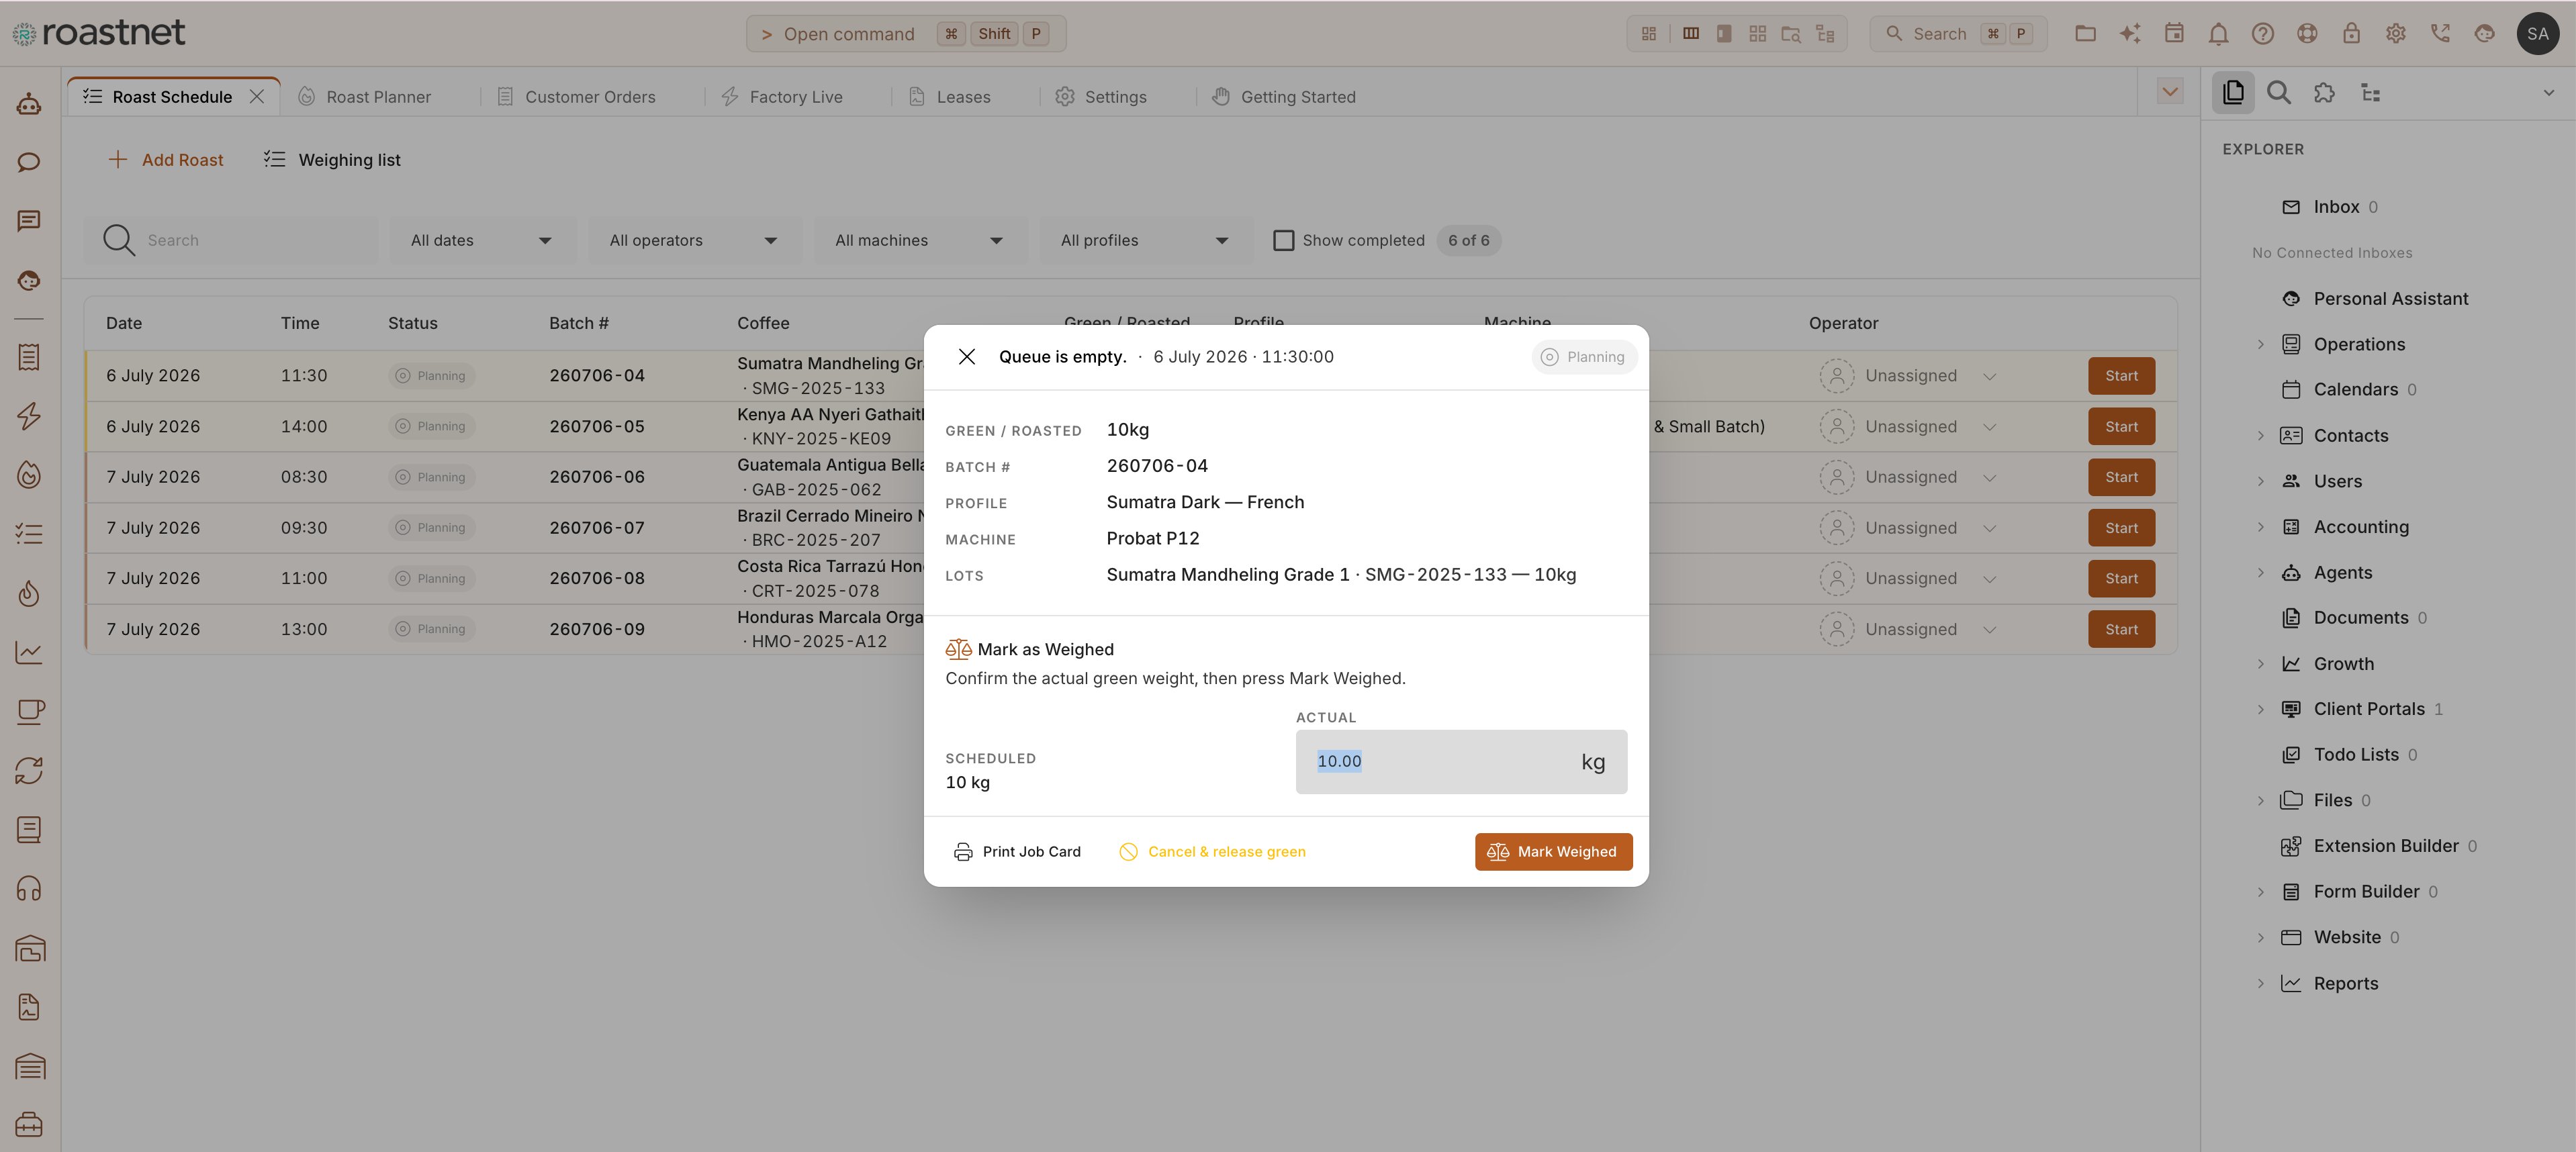Image resolution: width=2576 pixels, height=1152 pixels.
Task: Open the AI sparkle icon in top bar
Action: tap(2130, 33)
